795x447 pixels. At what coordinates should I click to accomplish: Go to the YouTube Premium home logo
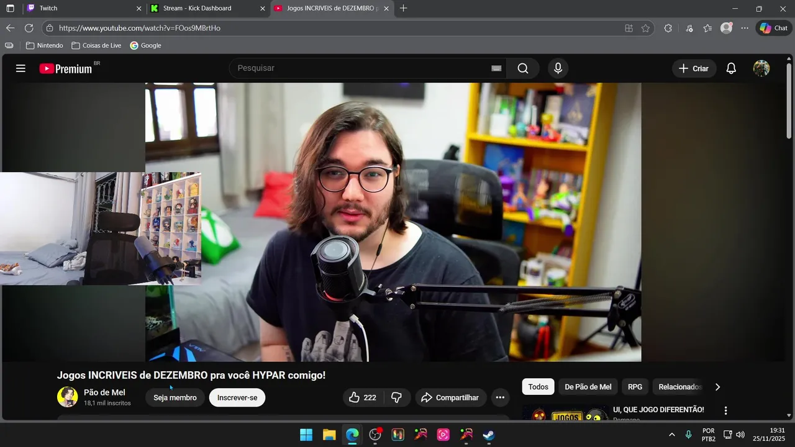click(66, 68)
